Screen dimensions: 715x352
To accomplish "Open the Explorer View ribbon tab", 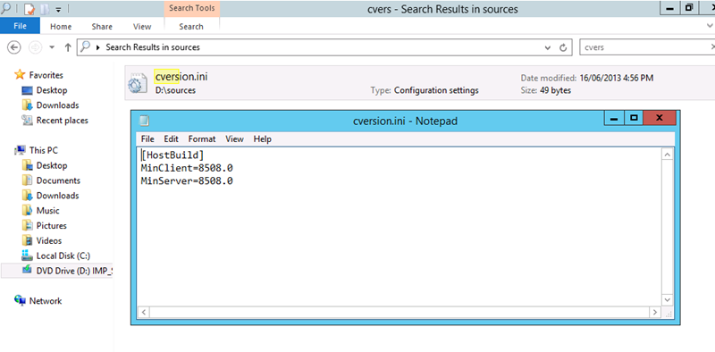I will [x=142, y=27].
